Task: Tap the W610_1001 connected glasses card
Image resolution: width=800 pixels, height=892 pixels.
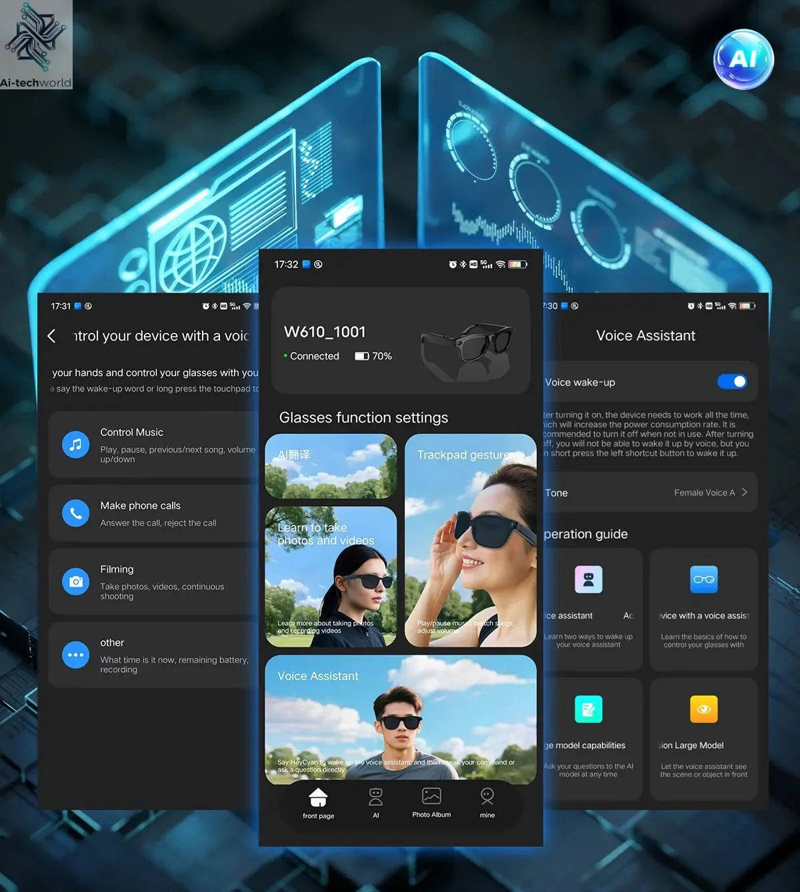Action: tap(400, 340)
